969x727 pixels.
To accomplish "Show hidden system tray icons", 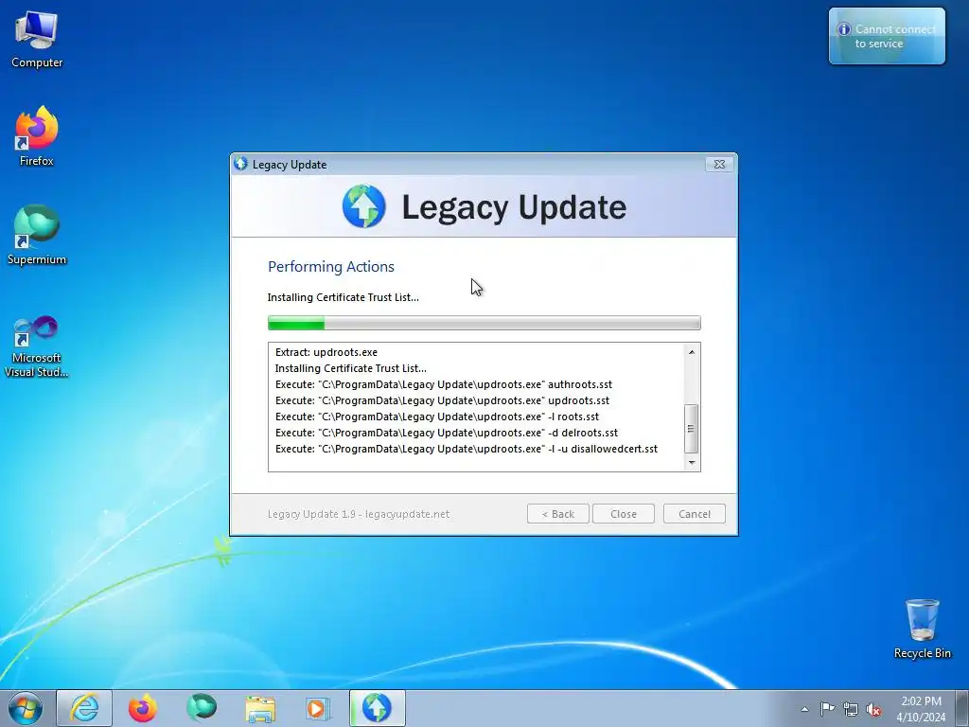I will pyautogui.click(x=804, y=709).
